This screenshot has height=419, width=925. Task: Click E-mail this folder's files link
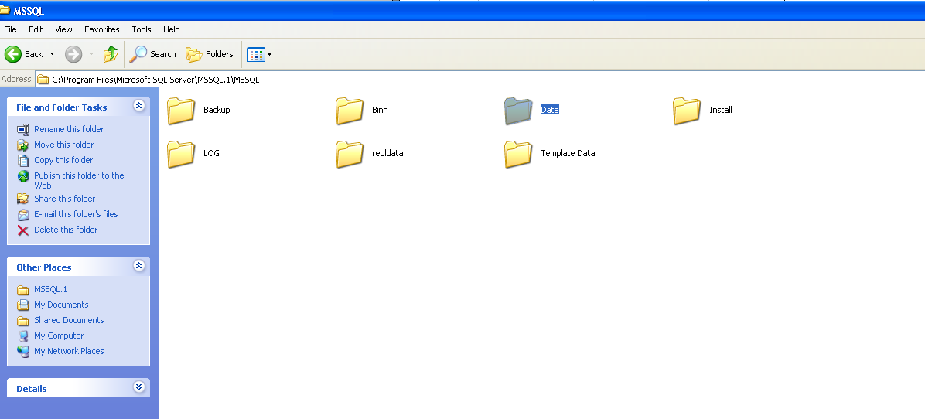click(76, 214)
